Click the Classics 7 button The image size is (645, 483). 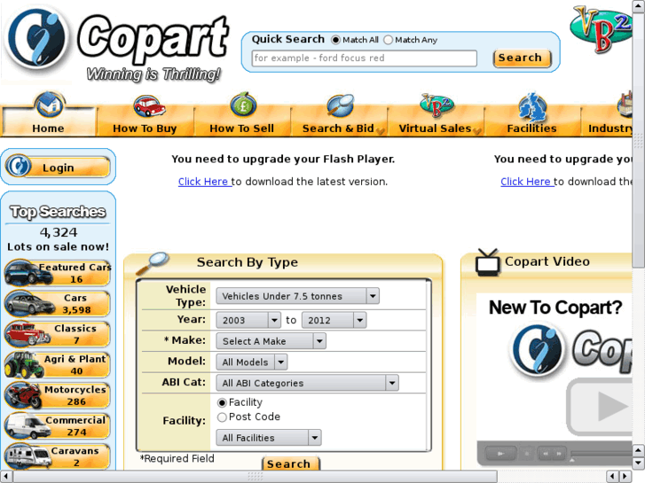tap(58, 334)
